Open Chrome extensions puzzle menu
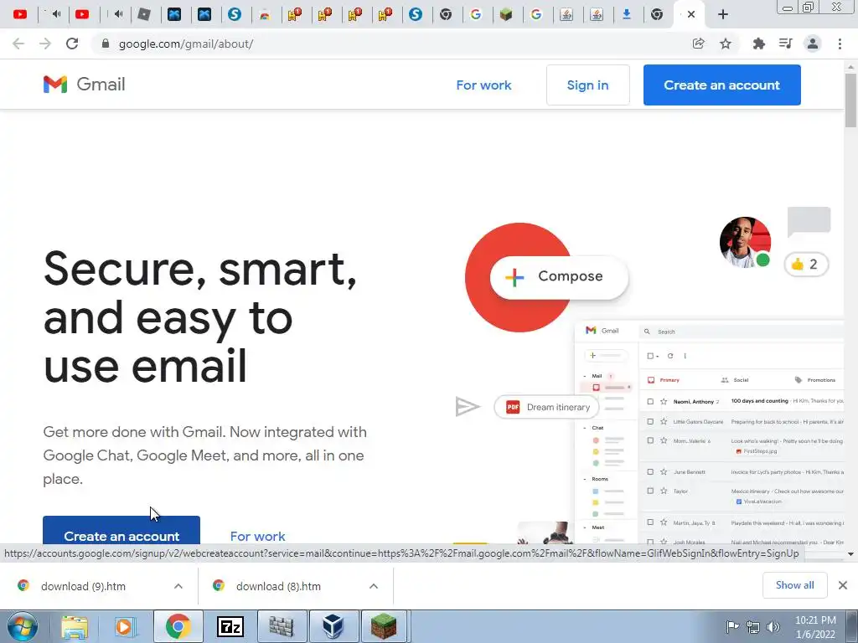 pyautogui.click(x=758, y=44)
